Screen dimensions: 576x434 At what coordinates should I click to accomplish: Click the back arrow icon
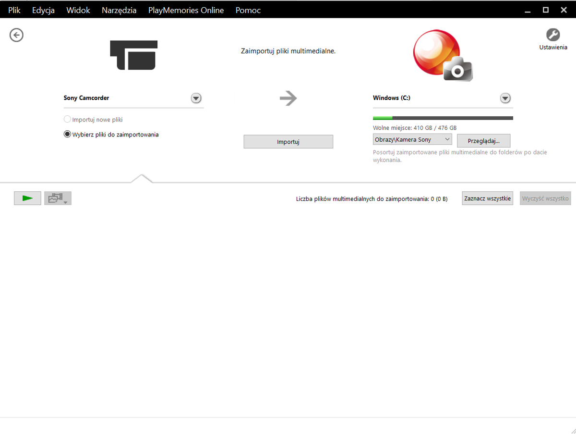pyautogui.click(x=17, y=35)
